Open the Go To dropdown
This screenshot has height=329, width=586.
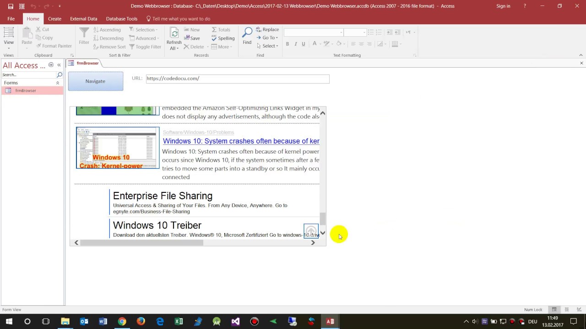point(267,37)
